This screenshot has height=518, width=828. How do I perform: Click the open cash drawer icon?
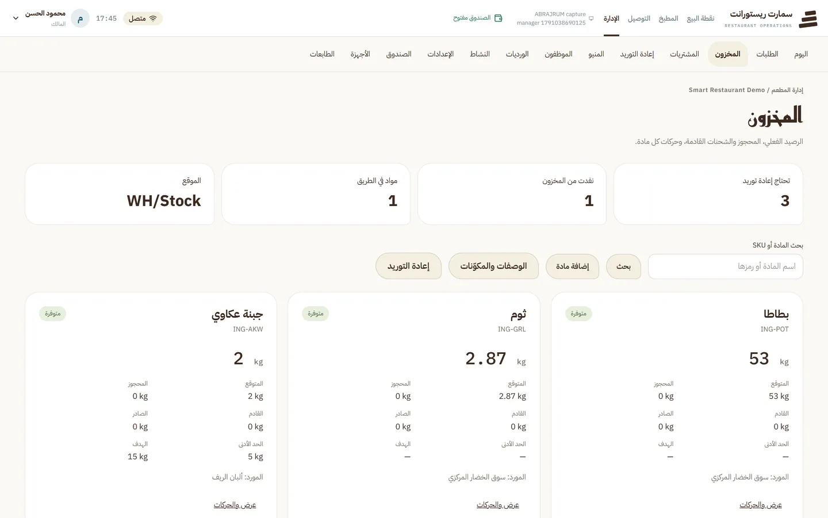pyautogui.click(x=499, y=18)
